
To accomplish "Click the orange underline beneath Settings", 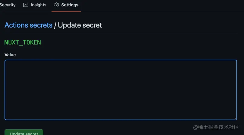I will point(66,12).
